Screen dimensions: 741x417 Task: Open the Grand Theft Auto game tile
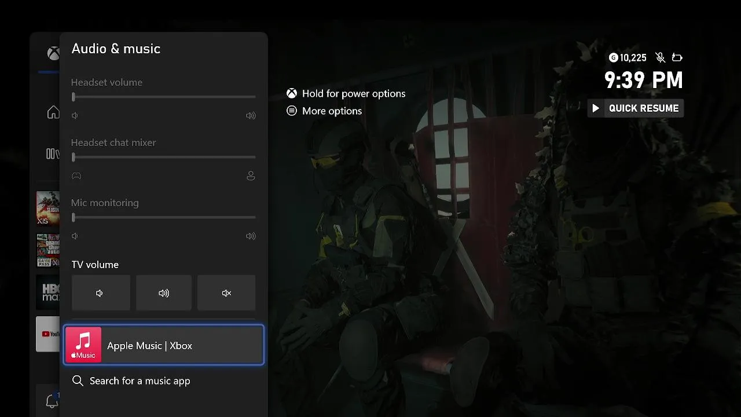(x=47, y=250)
